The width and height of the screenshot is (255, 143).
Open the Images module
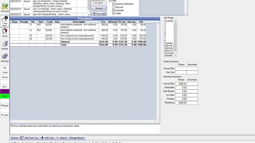pos(5,45)
